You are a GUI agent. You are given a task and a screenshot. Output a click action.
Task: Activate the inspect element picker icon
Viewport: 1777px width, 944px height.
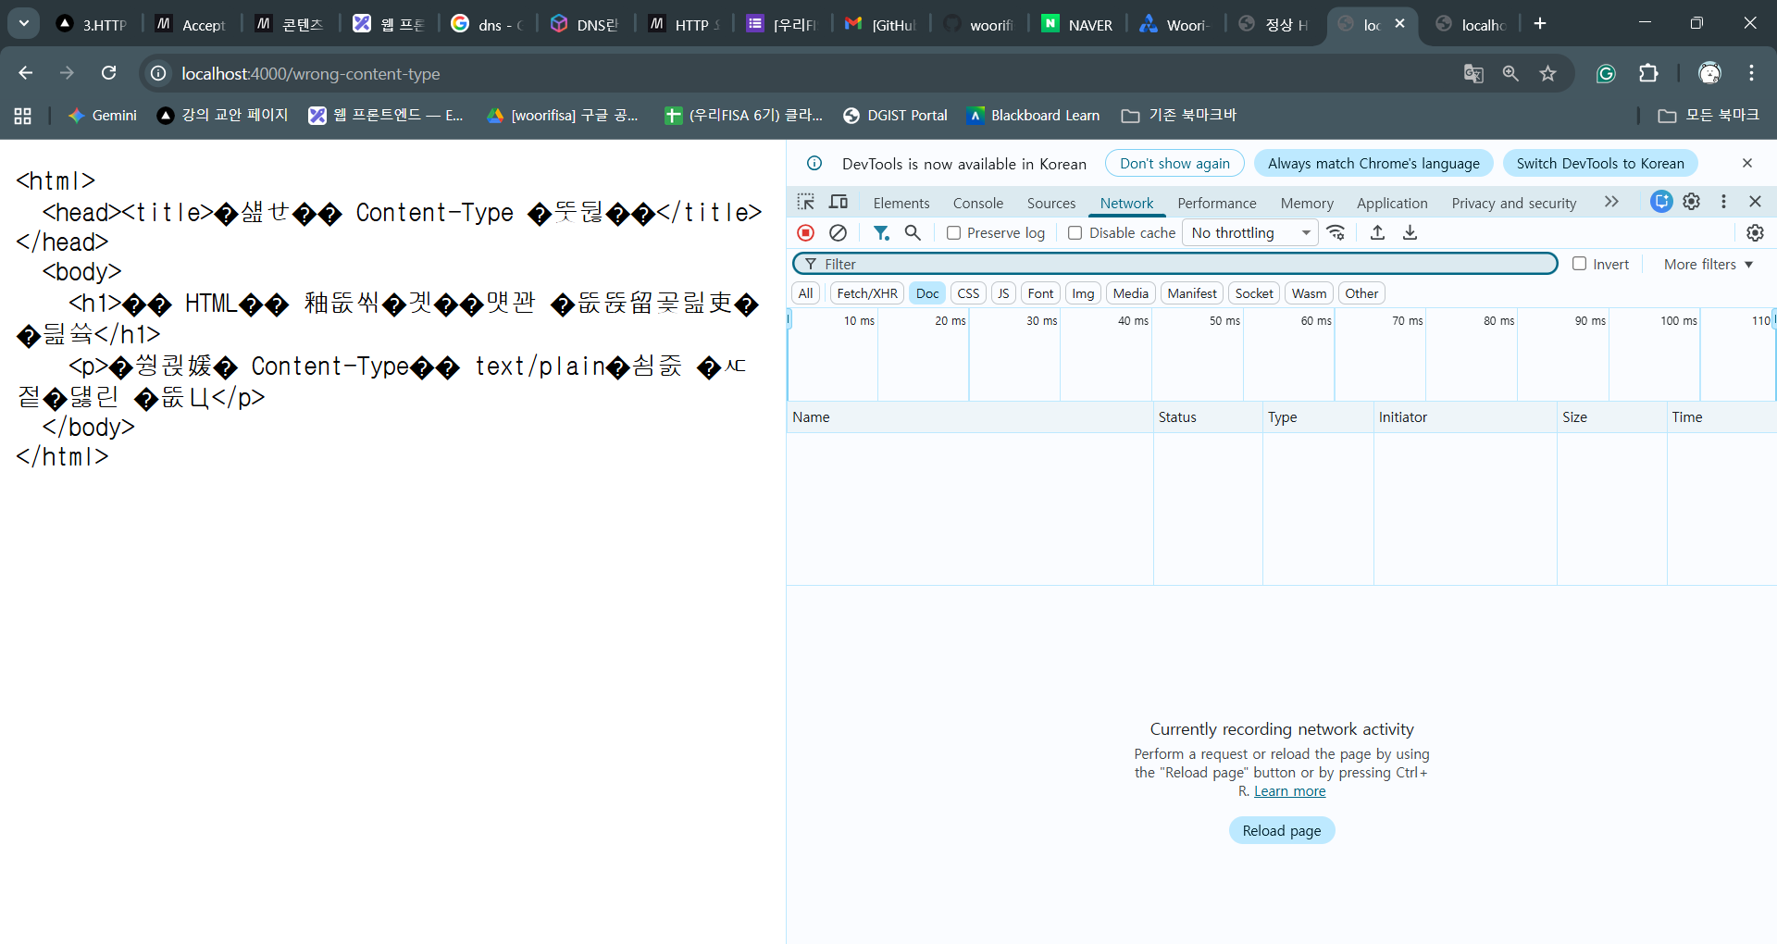[806, 202]
